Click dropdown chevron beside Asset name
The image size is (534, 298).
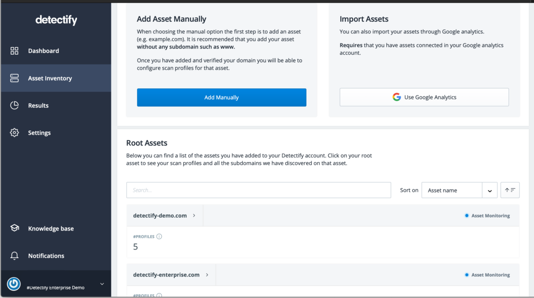pyautogui.click(x=490, y=191)
